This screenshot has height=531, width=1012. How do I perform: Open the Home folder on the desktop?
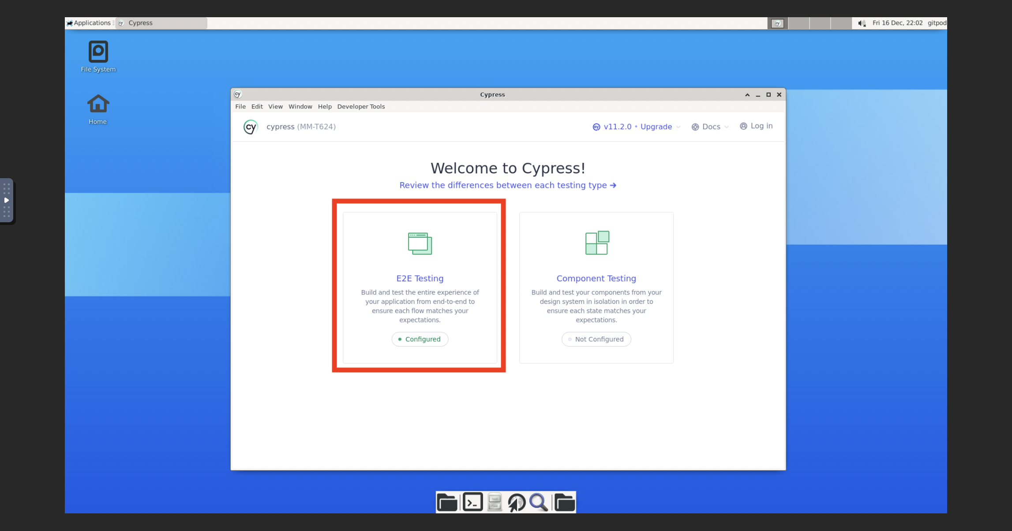pos(97,108)
